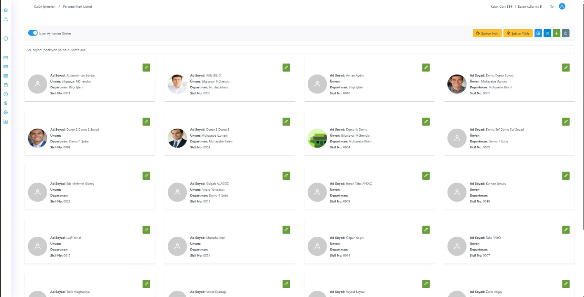Click the Personel Kart Listesi breadcrumb
The width and height of the screenshot is (584, 297).
coord(77,7)
